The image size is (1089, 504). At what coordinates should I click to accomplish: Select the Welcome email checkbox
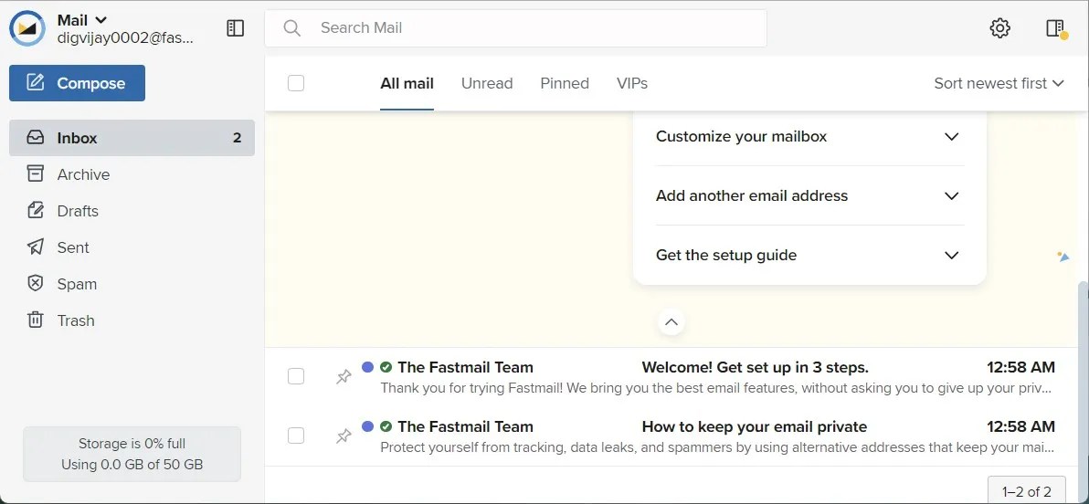pyautogui.click(x=296, y=376)
